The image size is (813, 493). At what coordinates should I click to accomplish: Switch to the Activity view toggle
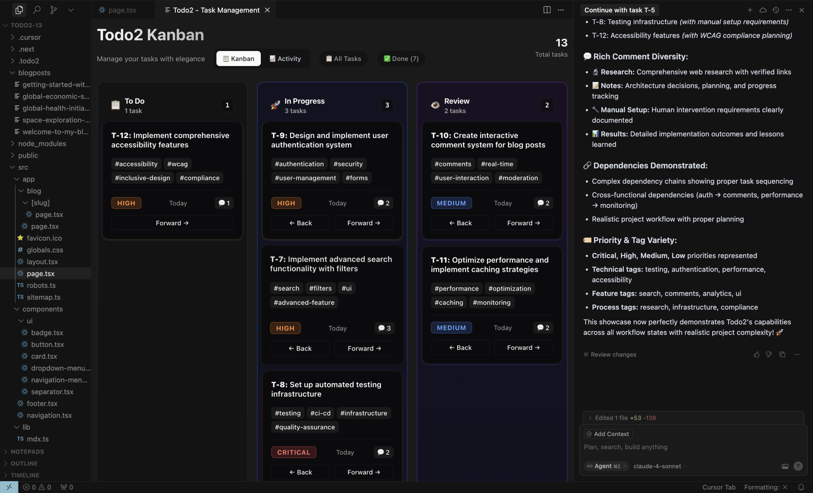tap(285, 59)
